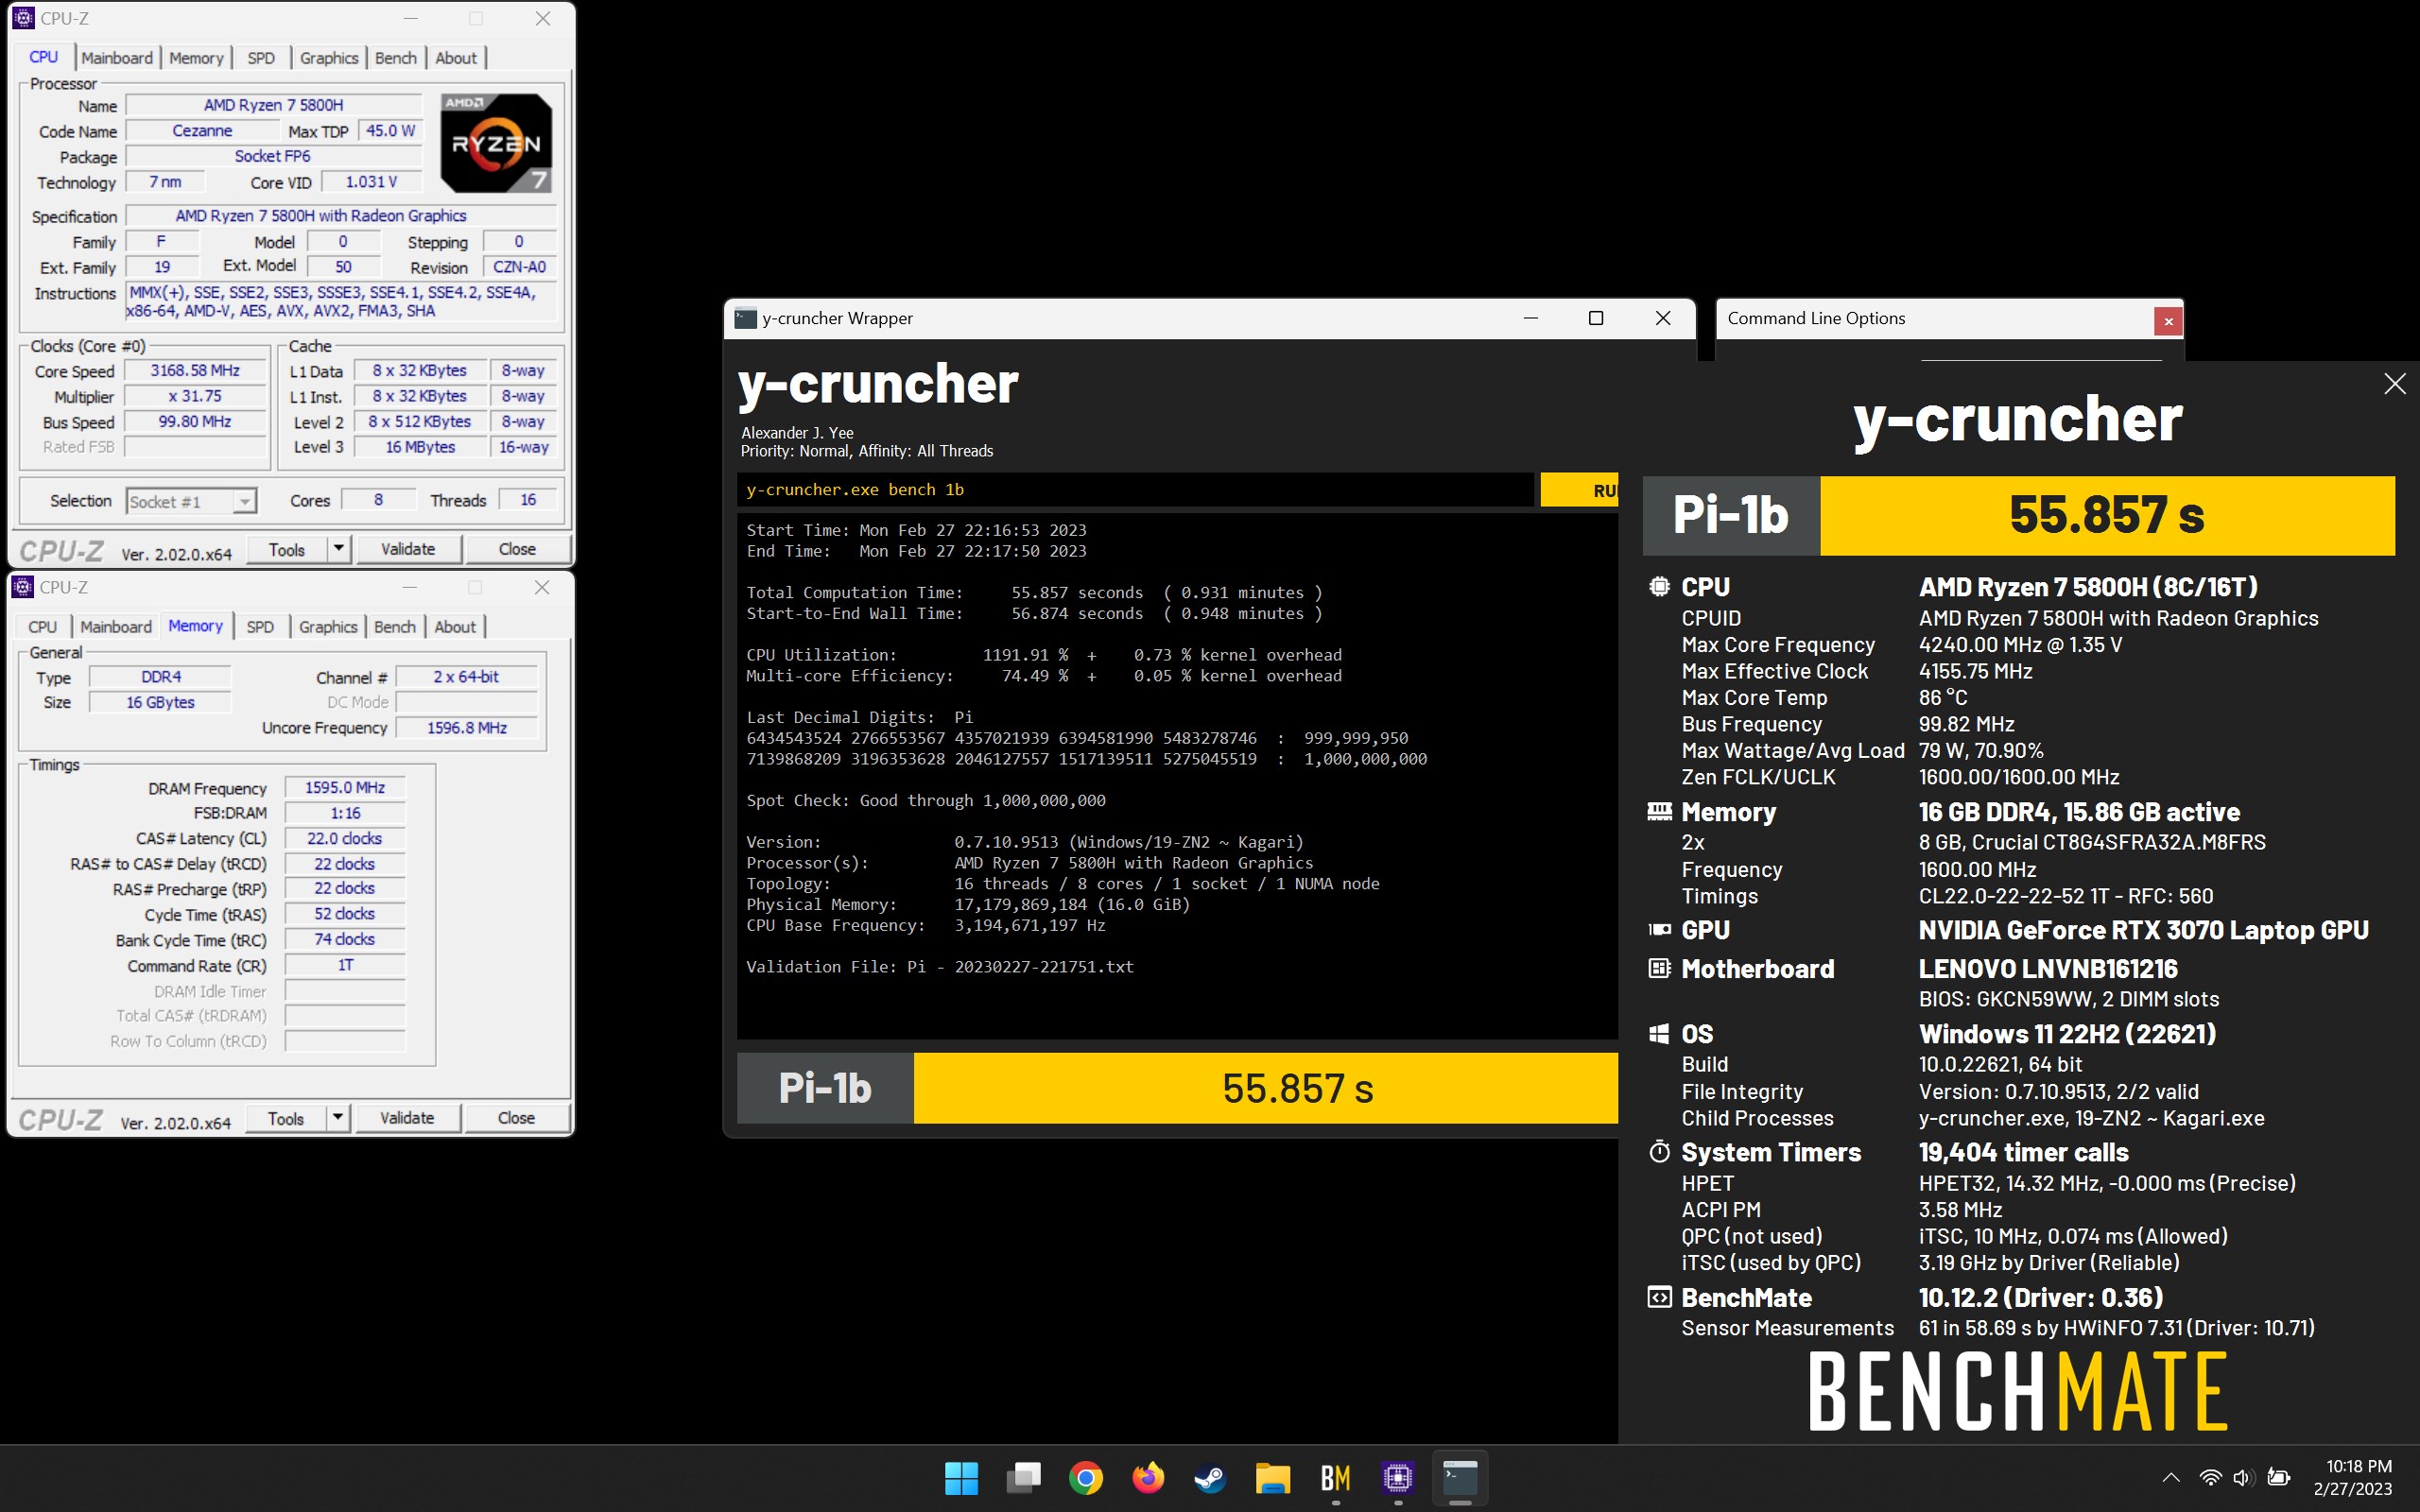Open Steam from taskbar
The height and width of the screenshot is (1512, 2420).
pos(1210,1477)
